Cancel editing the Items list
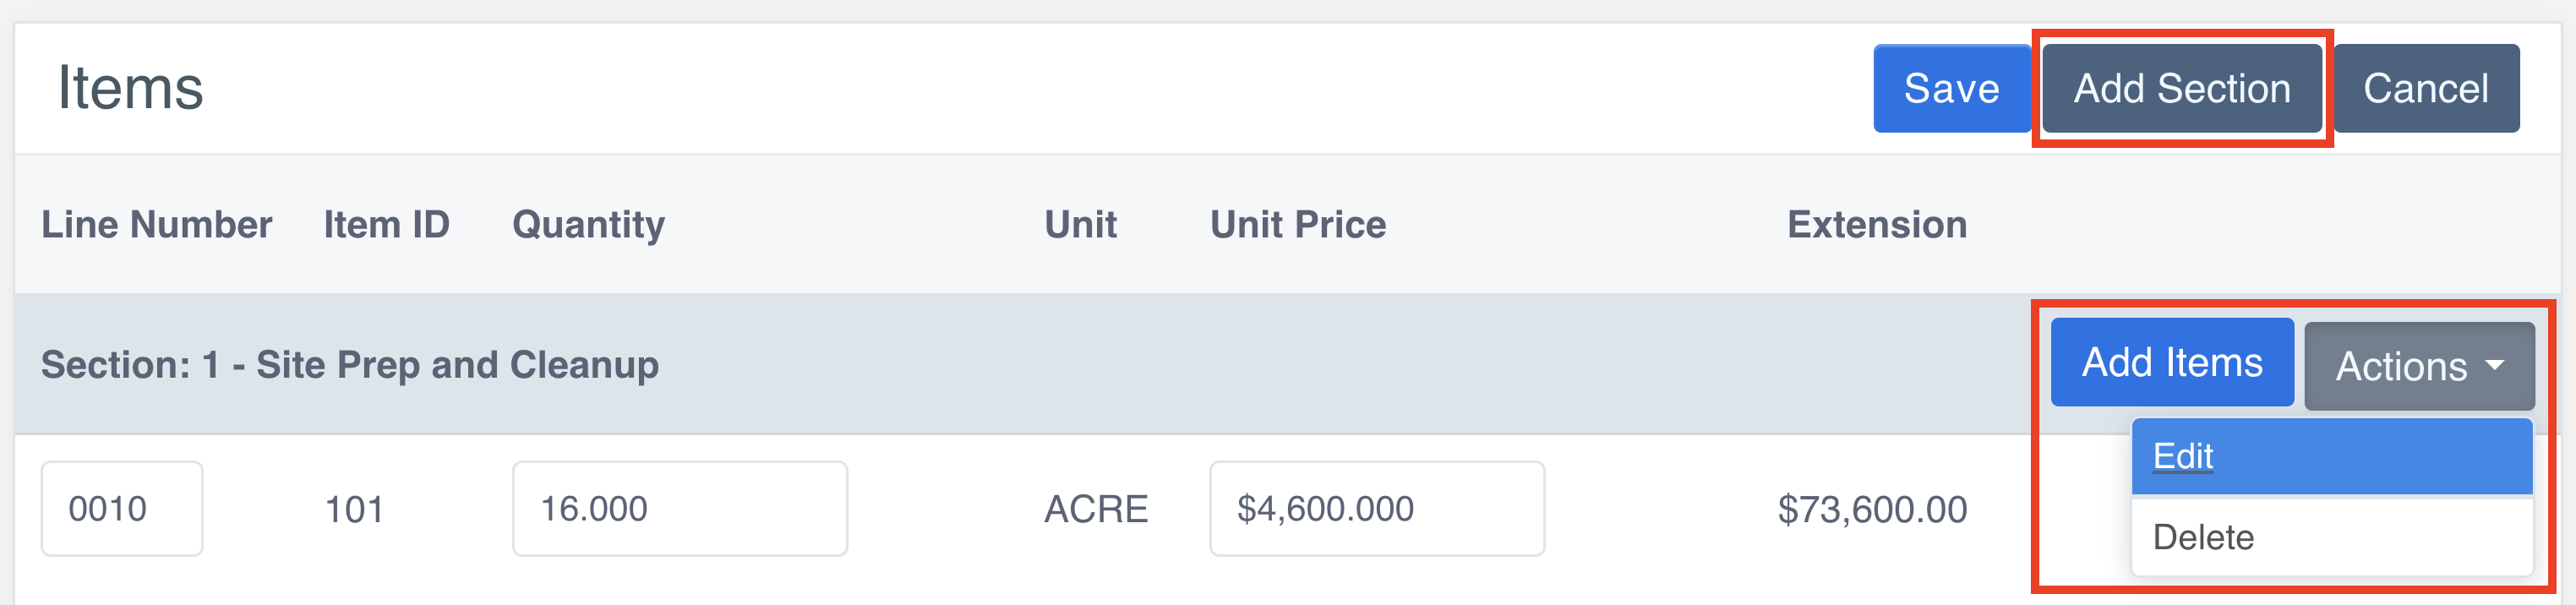The width and height of the screenshot is (2576, 605). tap(2425, 88)
